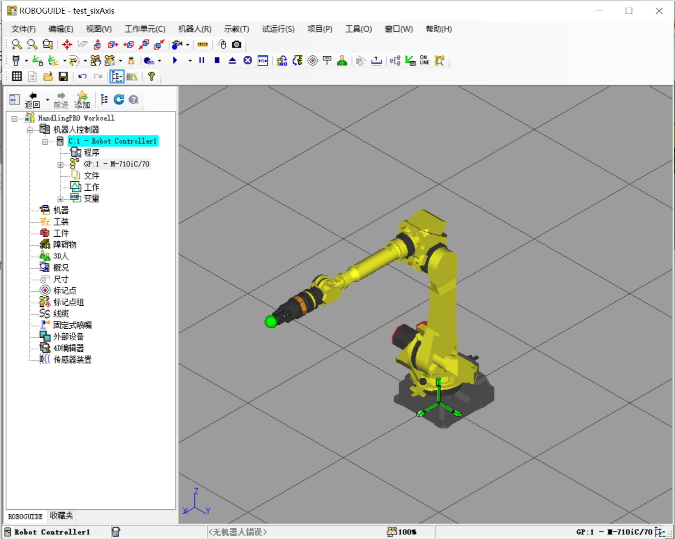Open the 视图(V) menu
The image size is (675, 539).
click(99, 29)
